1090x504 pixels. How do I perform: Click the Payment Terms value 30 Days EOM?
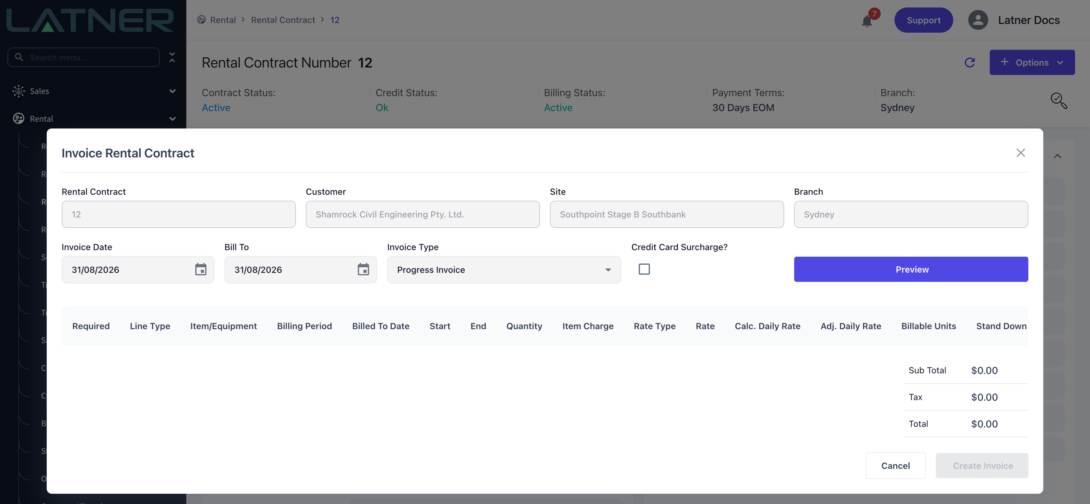pos(743,107)
